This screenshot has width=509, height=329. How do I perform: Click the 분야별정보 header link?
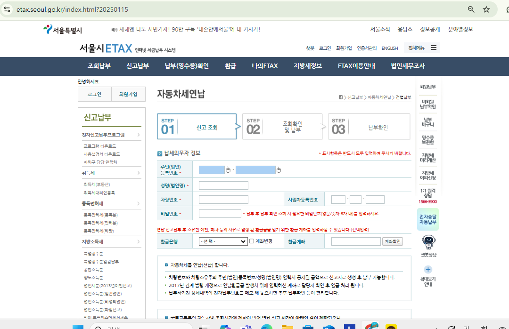[460, 29]
